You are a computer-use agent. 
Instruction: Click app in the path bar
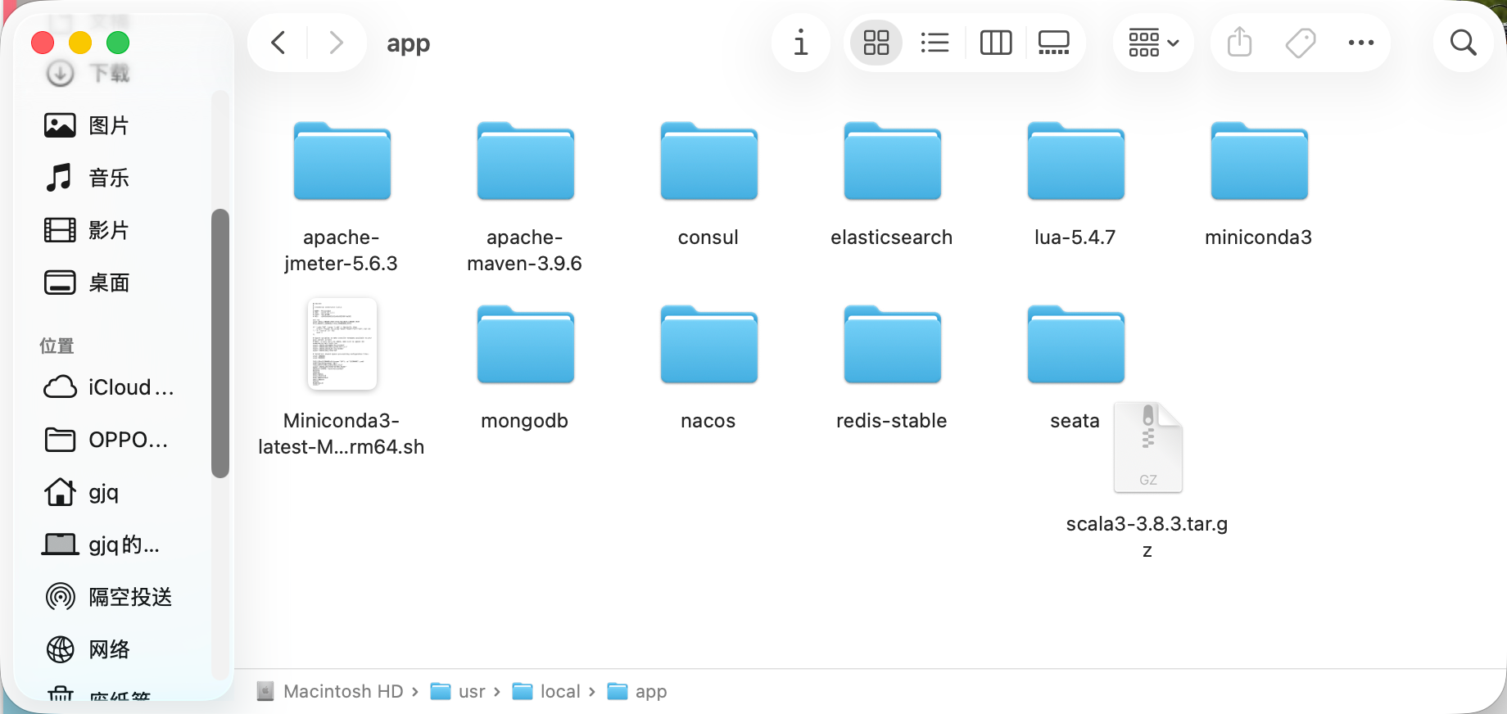pos(638,692)
